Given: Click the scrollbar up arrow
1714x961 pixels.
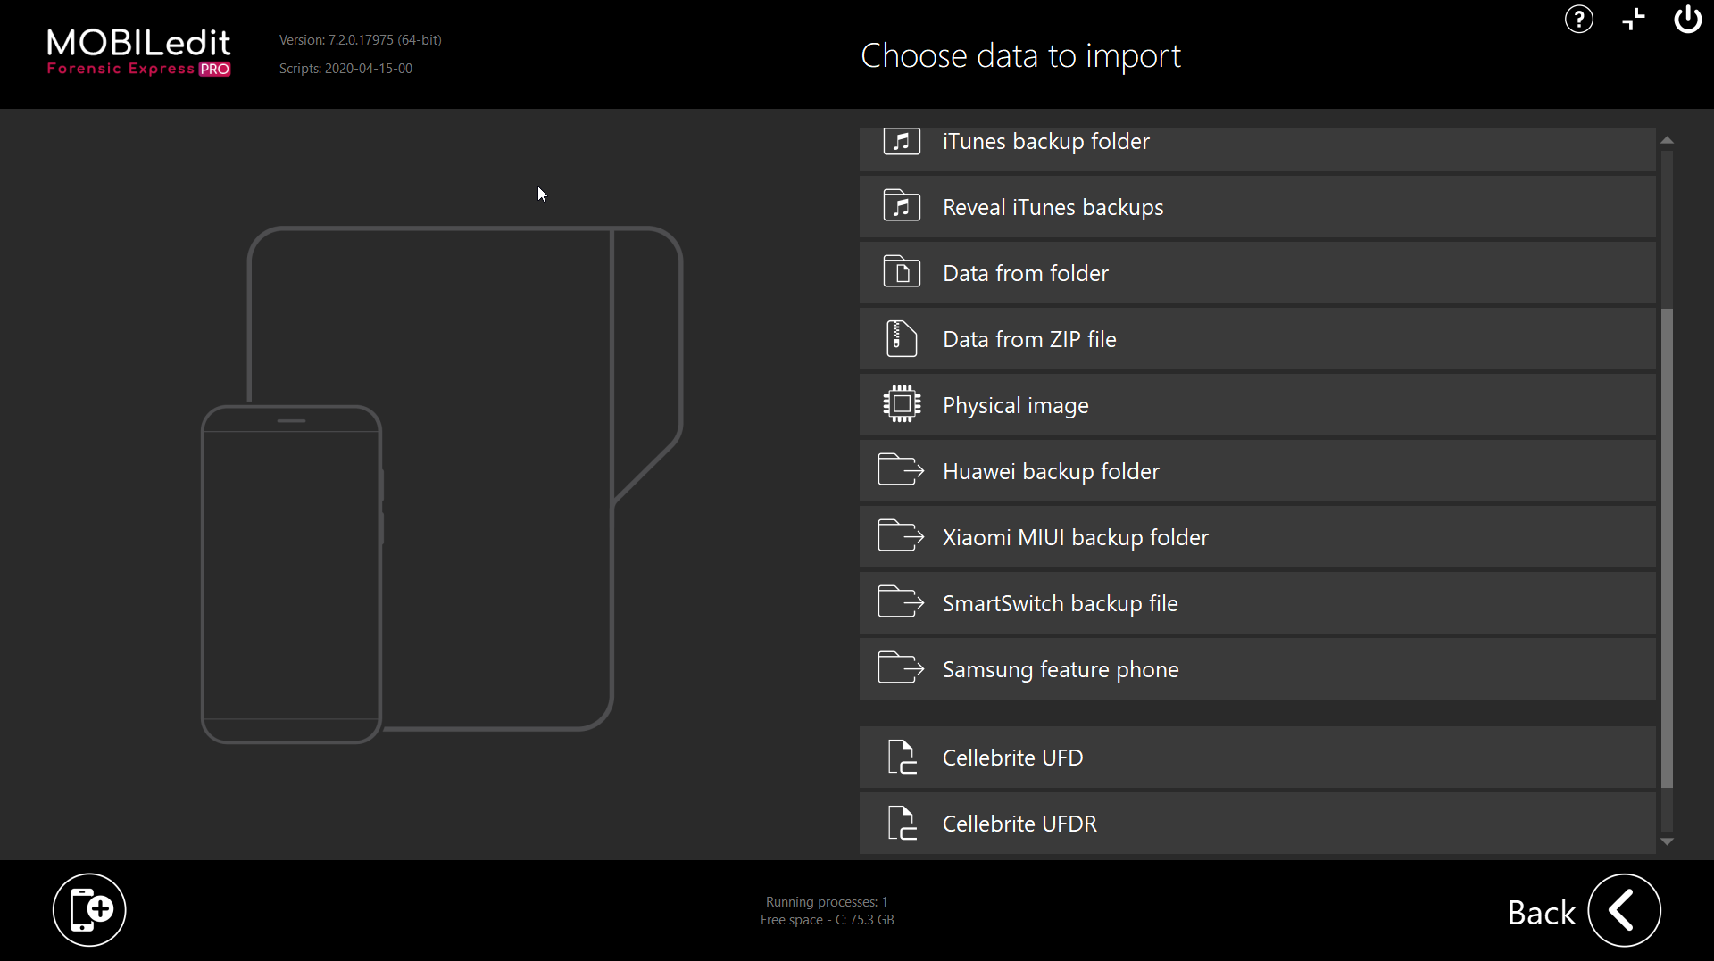Looking at the screenshot, I should pyautogui.click(x=1667, y=140).
